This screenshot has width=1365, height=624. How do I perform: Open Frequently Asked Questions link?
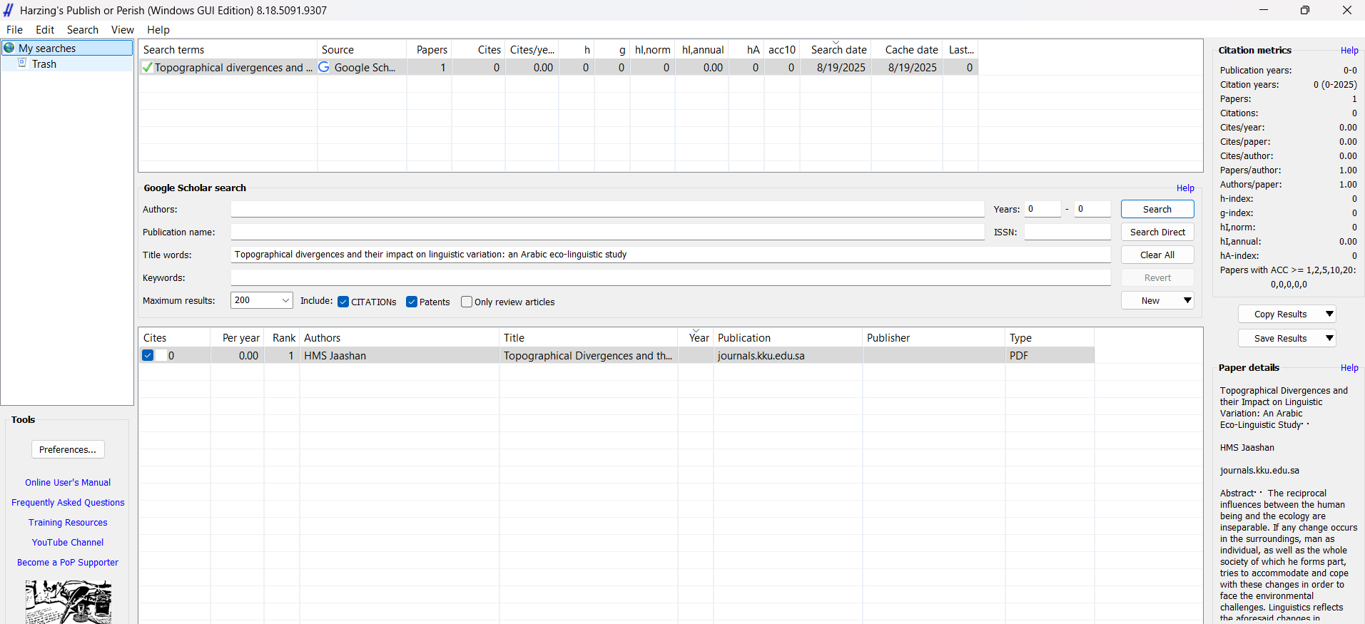click(x=68, y=503)
